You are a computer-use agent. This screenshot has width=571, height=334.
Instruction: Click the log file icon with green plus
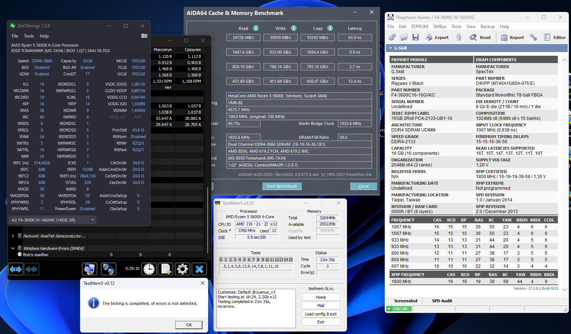coord(166,269)
